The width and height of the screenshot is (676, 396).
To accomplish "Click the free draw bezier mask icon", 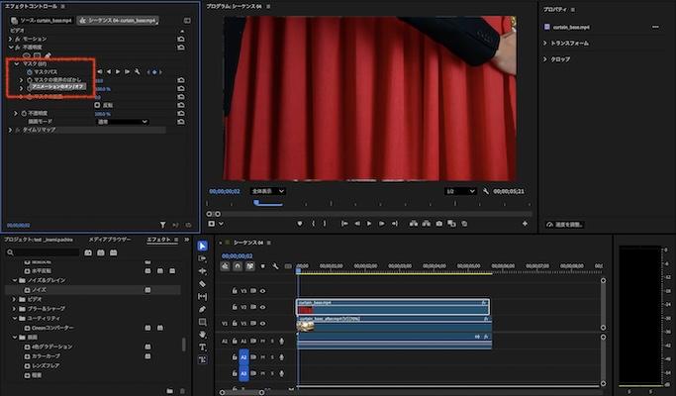I will 48,54.
